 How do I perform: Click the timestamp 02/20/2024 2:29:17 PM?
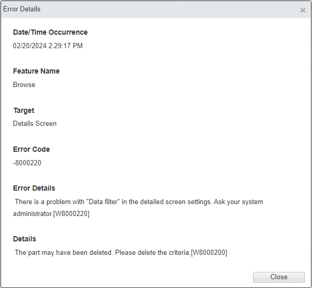tap(48, 46)
